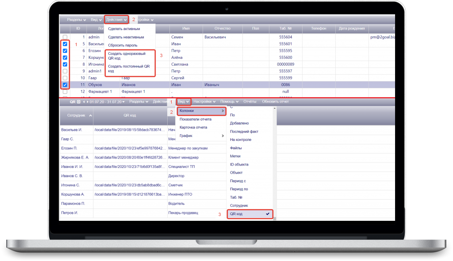453x261 pixels.
Task: Click the Дата рождения column header
Action: tap(352, 29)
